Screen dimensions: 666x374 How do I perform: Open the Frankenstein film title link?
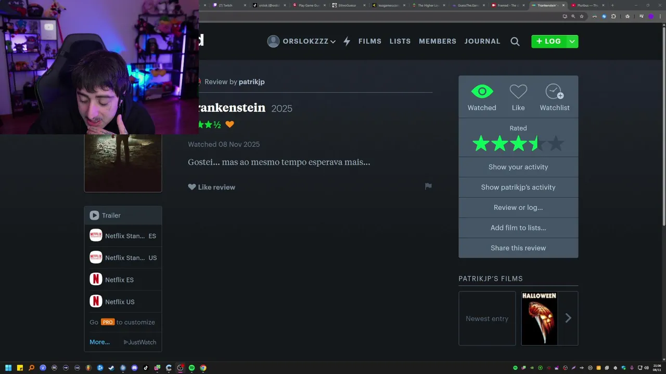(x=232, y=108)
